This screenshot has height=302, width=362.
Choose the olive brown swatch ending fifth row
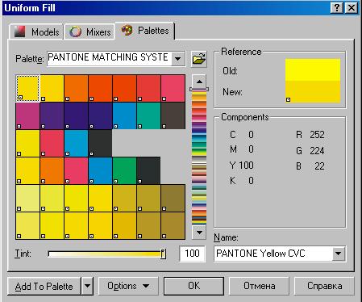(x=173, y=198)
